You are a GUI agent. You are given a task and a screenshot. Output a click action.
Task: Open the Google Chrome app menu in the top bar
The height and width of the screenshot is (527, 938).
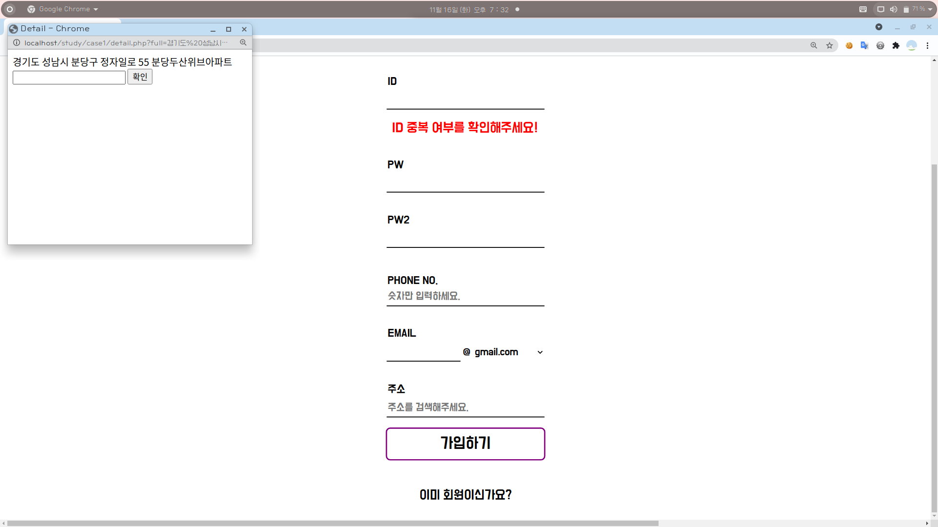pos(64,9)
